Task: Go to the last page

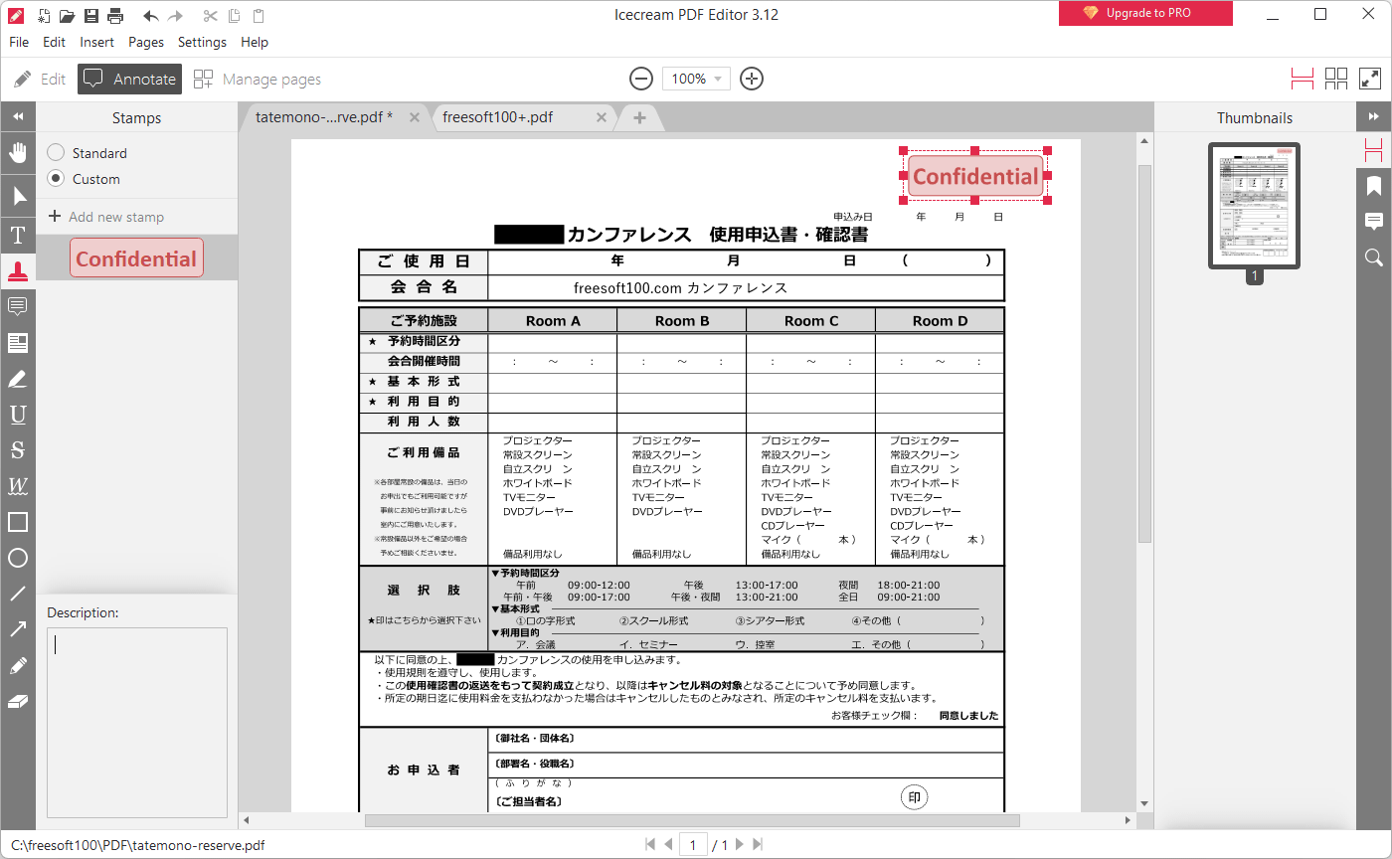Action: click(x=758, y=845)
